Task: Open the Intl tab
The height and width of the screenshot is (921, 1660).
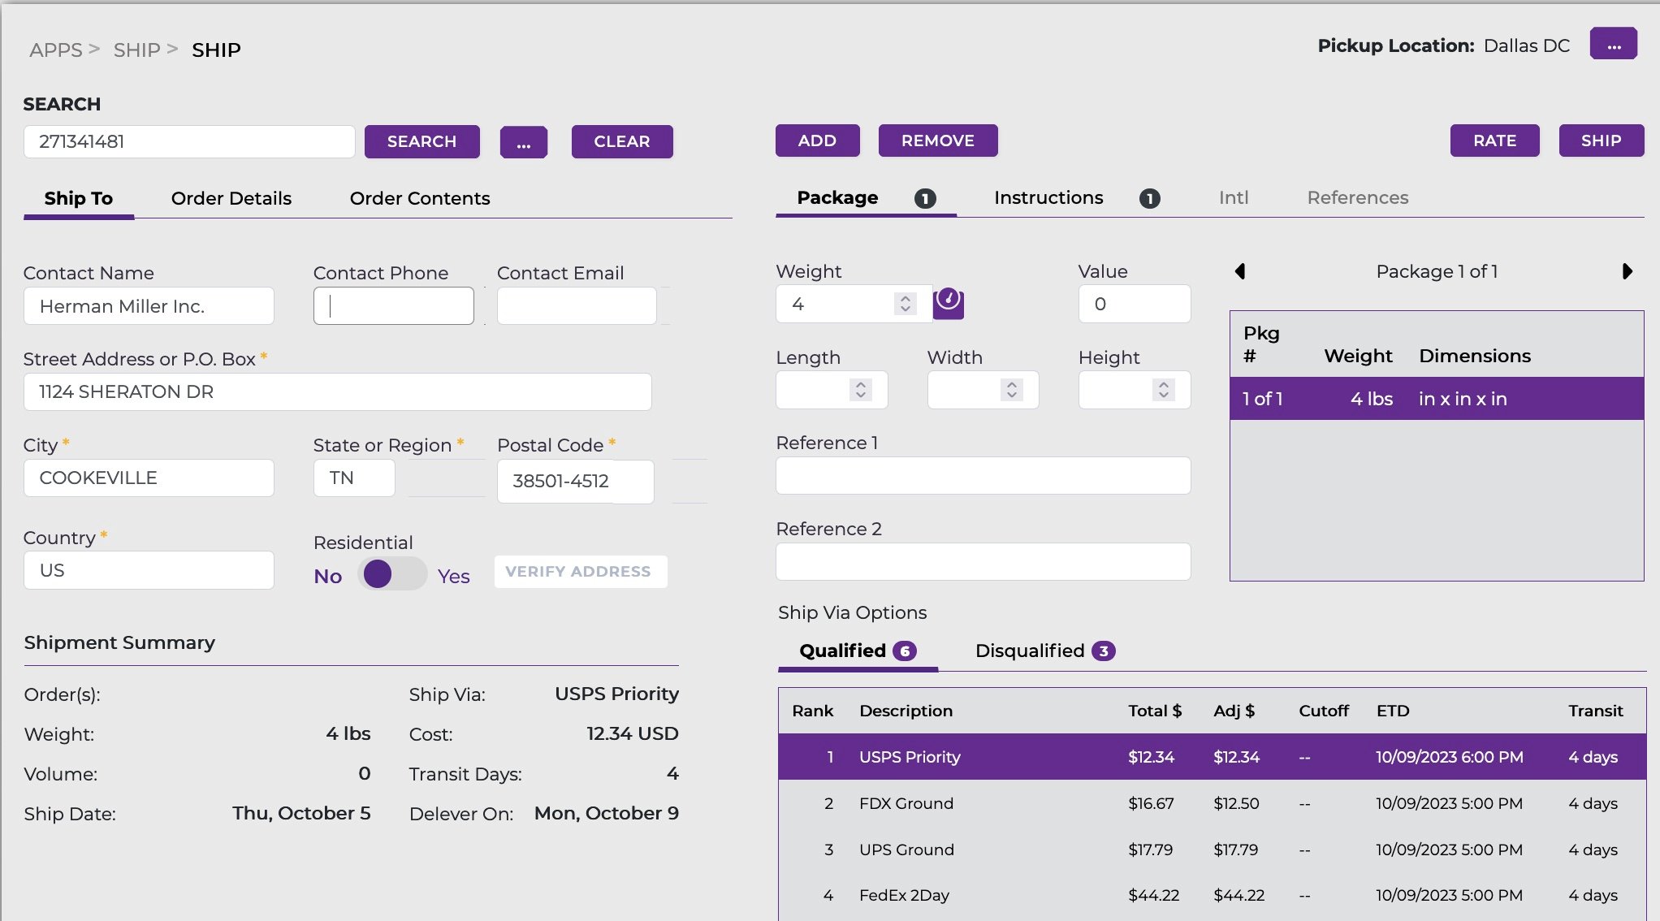Action: 1234,197
